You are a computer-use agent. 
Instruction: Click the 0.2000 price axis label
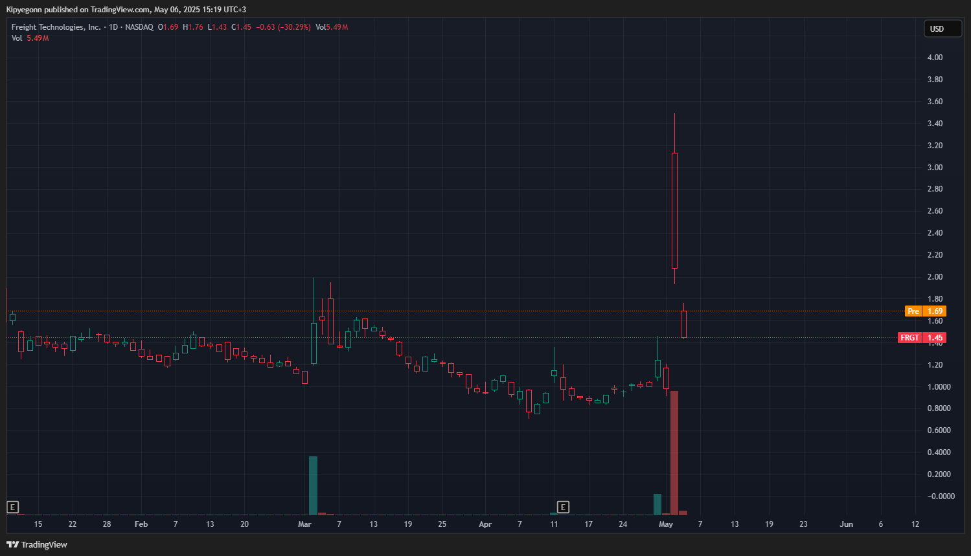pyautogui.click(x=939, y=474)
